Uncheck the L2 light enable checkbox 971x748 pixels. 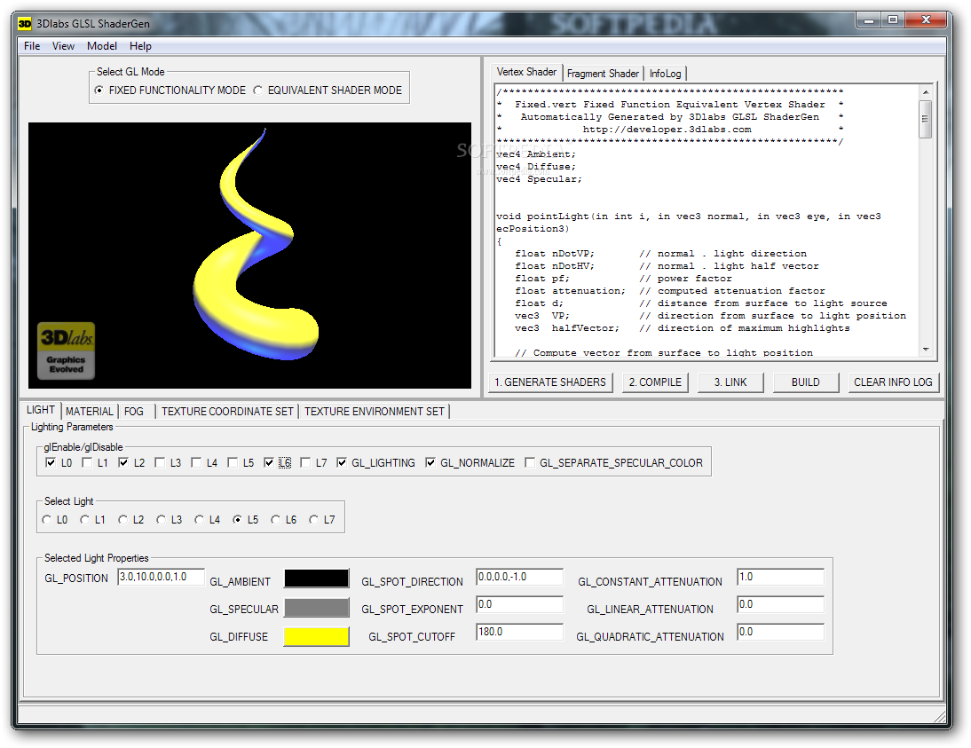[123, 462]
